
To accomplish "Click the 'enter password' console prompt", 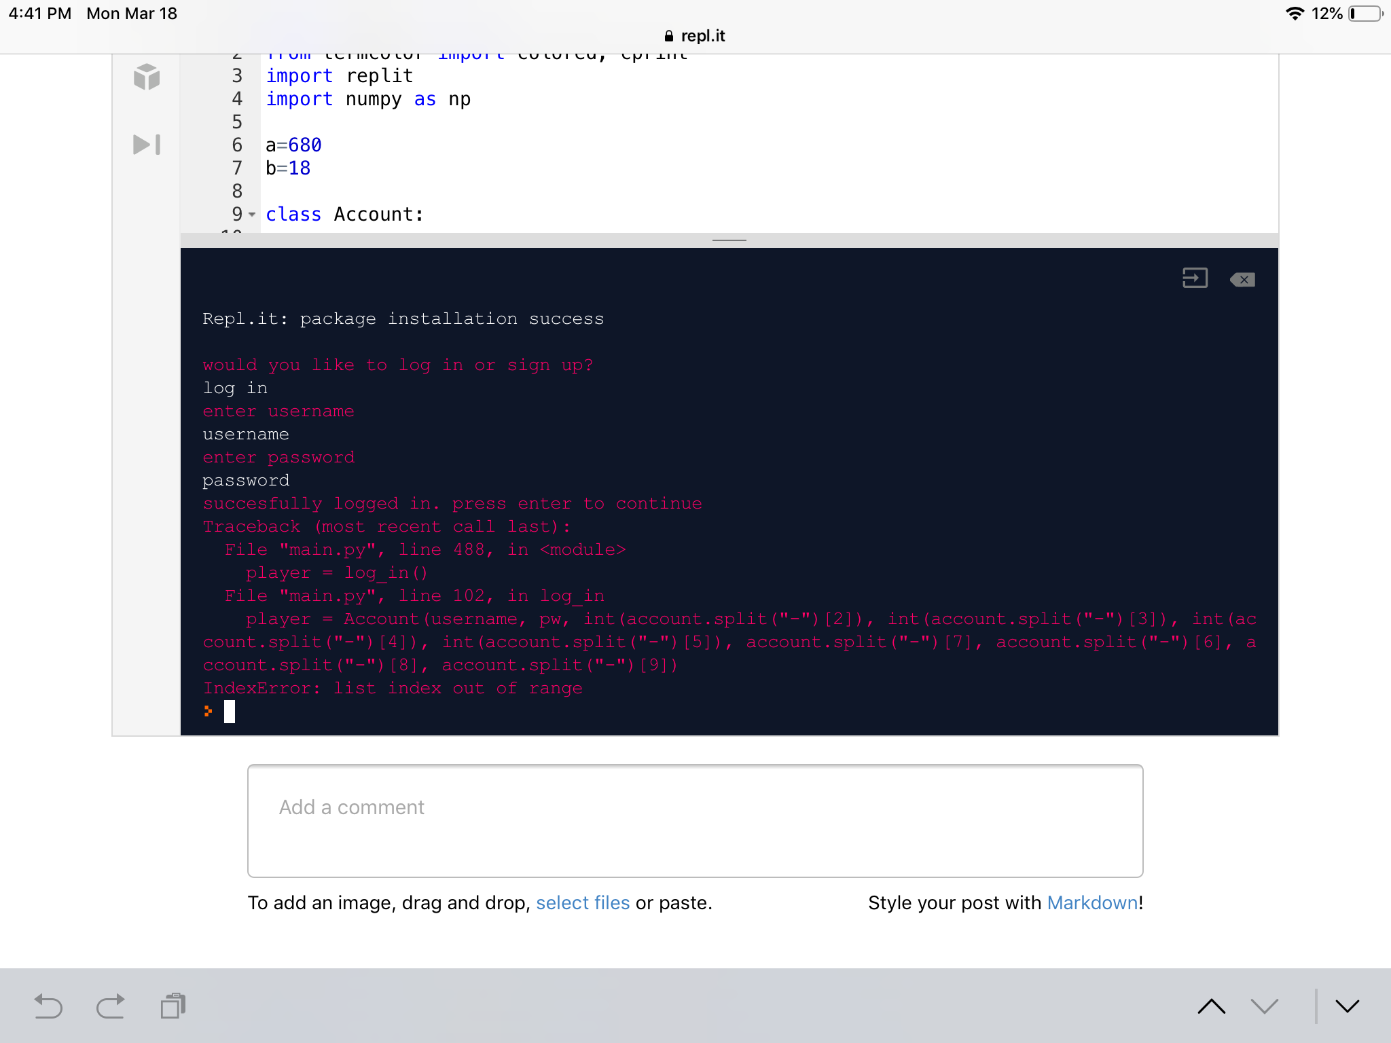I will [x=278, y=458].
